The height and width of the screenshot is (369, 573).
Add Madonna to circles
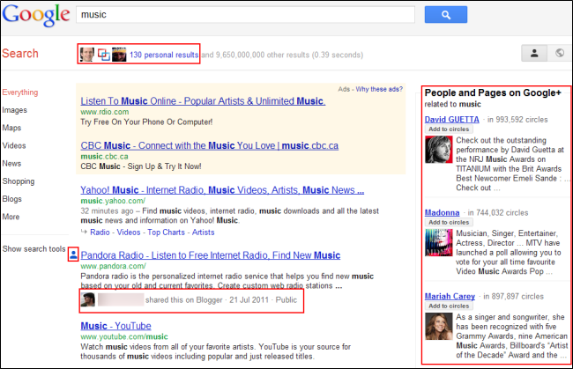point(449,222)
